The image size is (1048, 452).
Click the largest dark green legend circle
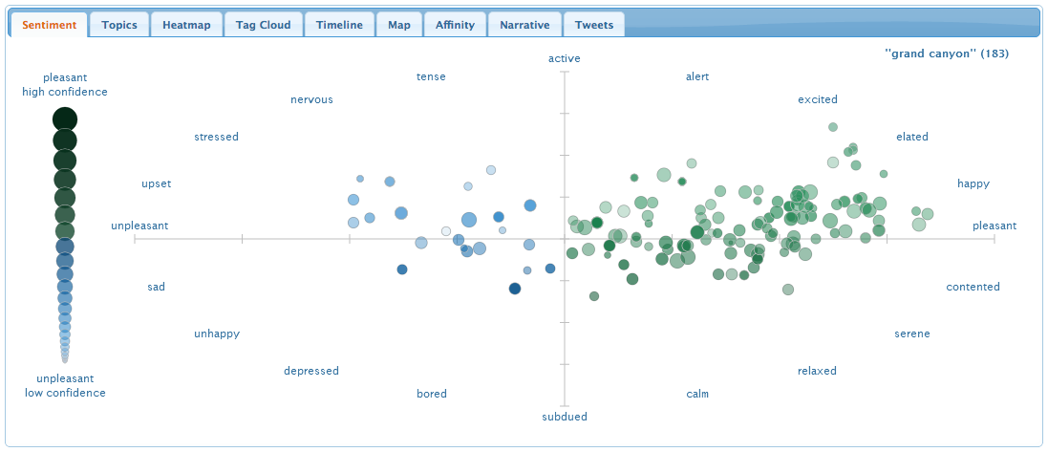[65, 119]
